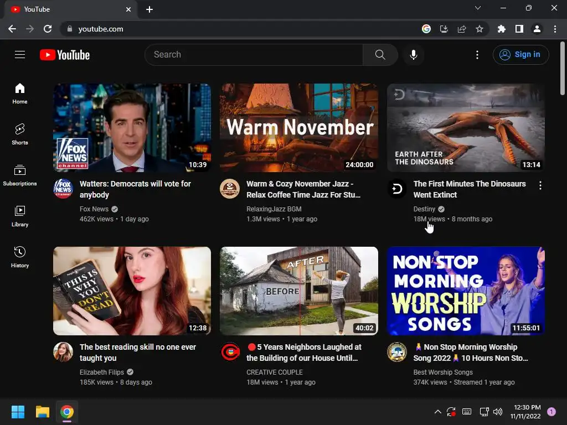Open the Fox News Watters video thumbnail
Viewport: 567px width, 425px height.
[x=132, y=128]
